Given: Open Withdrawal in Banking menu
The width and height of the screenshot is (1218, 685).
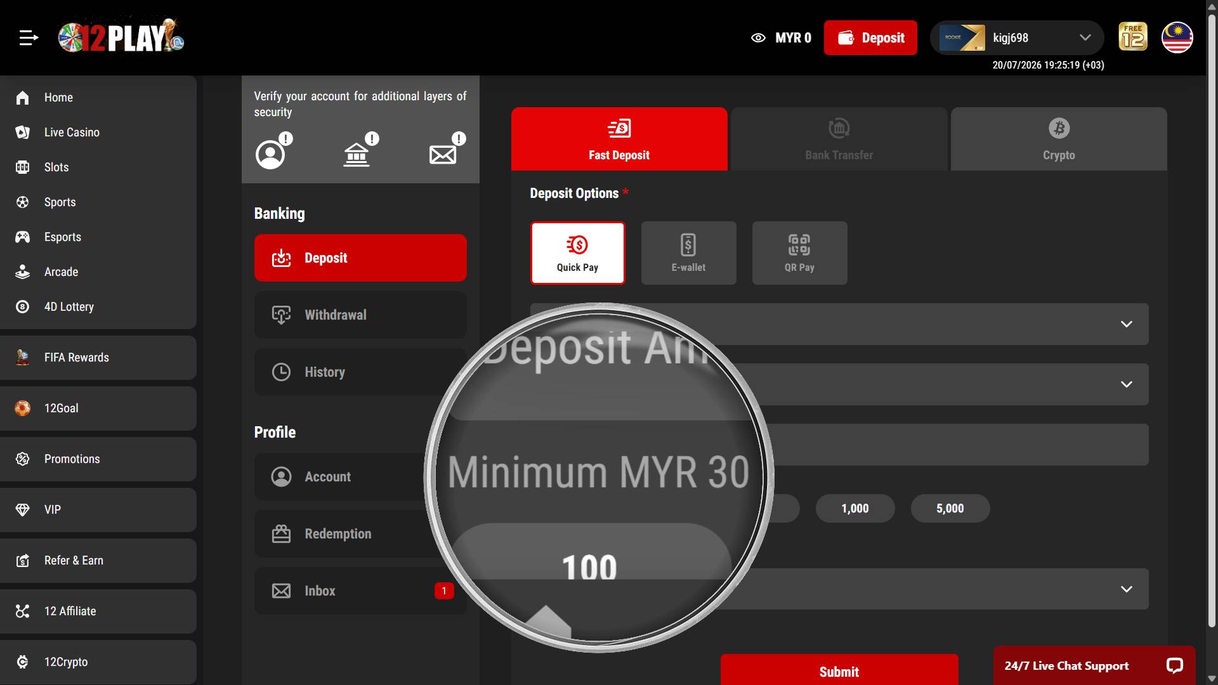Looking at the screenshot, I should pyautogui.click(x=360, y=315).
